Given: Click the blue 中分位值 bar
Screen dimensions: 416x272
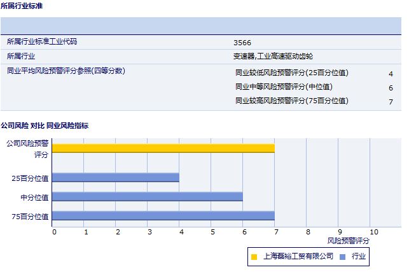Looking at the screenshot, I should (x=147, y=197).
